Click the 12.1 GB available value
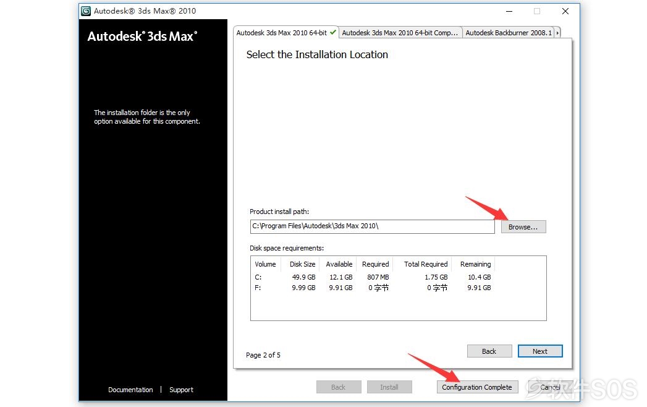647x407 pixels. point(341,277)
